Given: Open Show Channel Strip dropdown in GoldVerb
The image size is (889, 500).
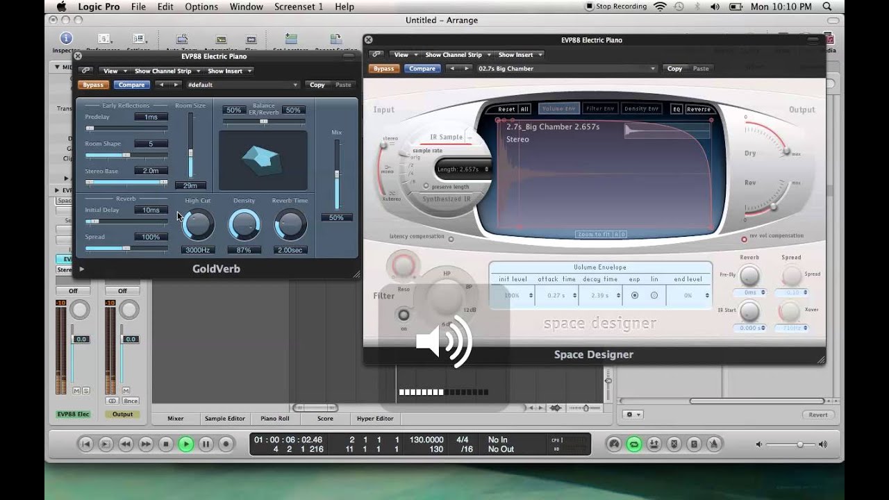Looking at the screenshot, I should click(x=167, y=71).
